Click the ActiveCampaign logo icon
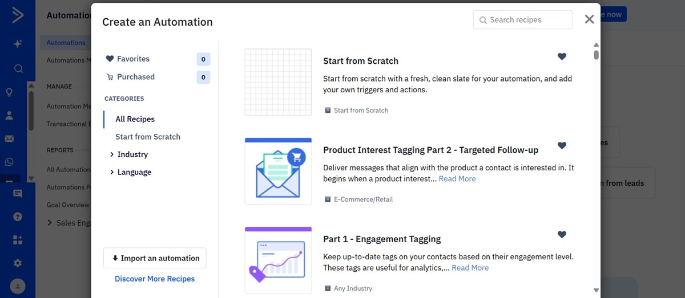Screen dimensions: 685x298 click(18, 15)
